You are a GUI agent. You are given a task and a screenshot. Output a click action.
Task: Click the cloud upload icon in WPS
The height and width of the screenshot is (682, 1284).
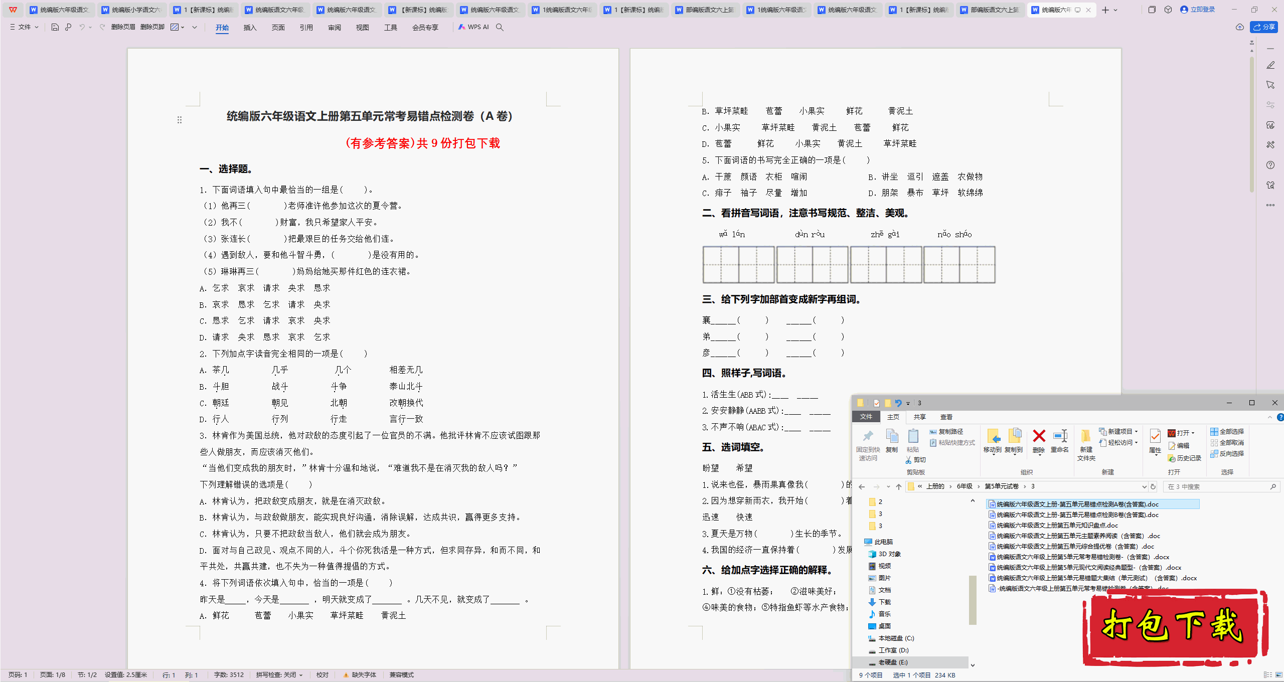[1239, 27]
